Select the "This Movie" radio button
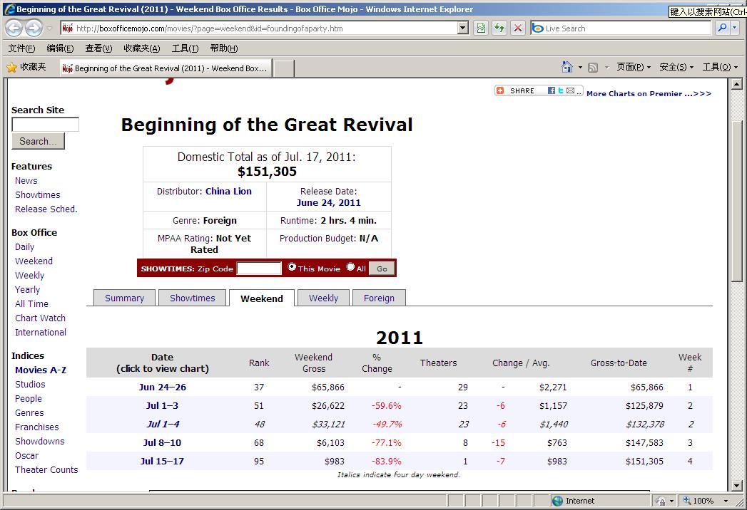Viewport: 747px width, 510px height. click(292, 267)
